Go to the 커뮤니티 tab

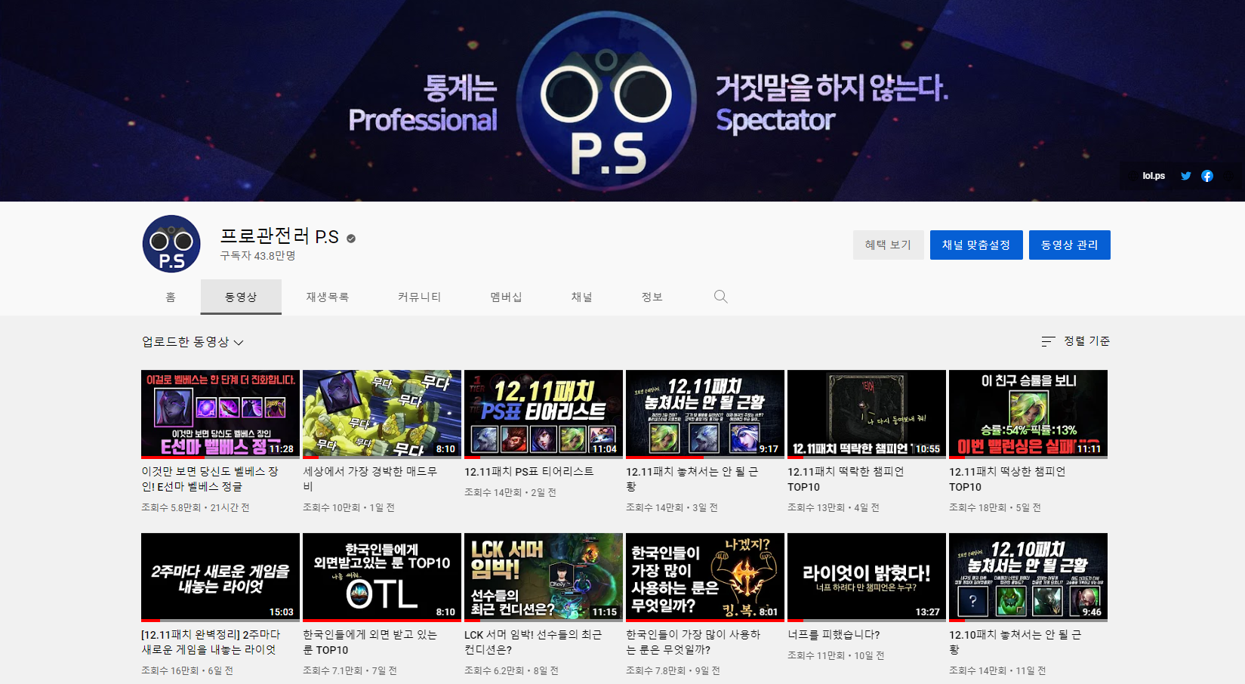(419, 297)
